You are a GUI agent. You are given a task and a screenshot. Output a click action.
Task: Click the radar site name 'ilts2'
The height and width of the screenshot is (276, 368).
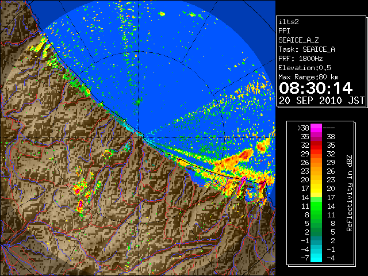(289, 22)
